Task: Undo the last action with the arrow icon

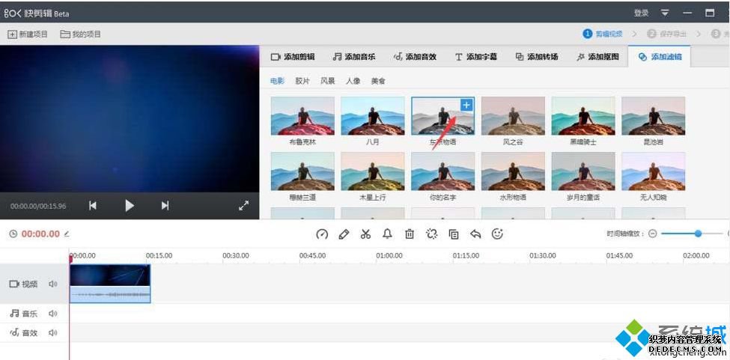Action: (x=475, y=234)
